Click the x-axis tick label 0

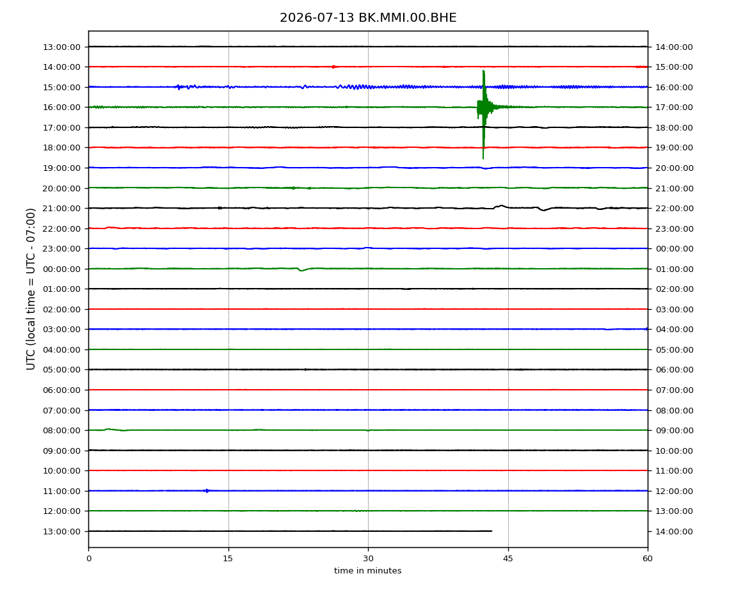pos(89,559)
